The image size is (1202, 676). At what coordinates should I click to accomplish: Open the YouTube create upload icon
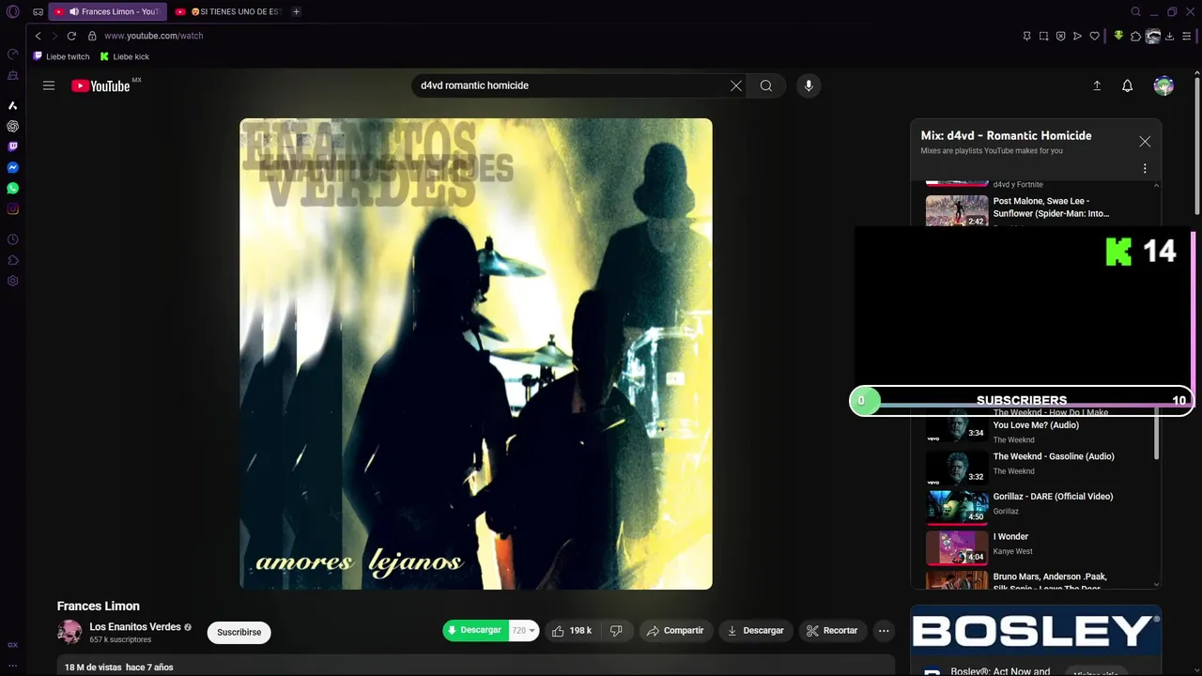[x=1097, y=85]
